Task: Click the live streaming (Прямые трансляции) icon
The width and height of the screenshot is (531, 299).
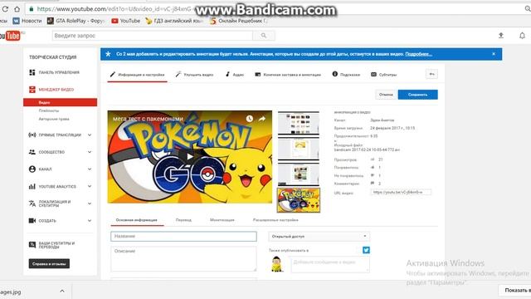Action: click(x=32, y=135)
